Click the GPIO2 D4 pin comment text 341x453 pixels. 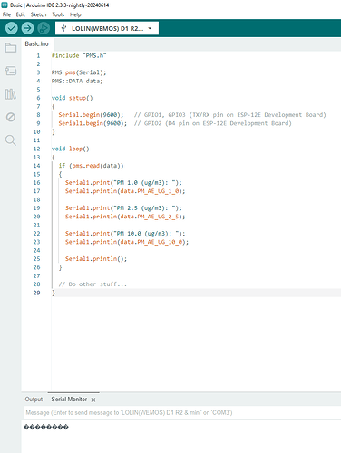pyautogui.click(x=213, y=123)
